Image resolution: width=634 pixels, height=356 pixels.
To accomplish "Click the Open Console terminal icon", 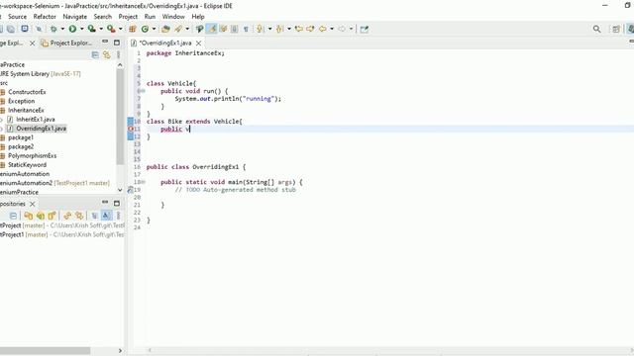I will tap(25, 29).
